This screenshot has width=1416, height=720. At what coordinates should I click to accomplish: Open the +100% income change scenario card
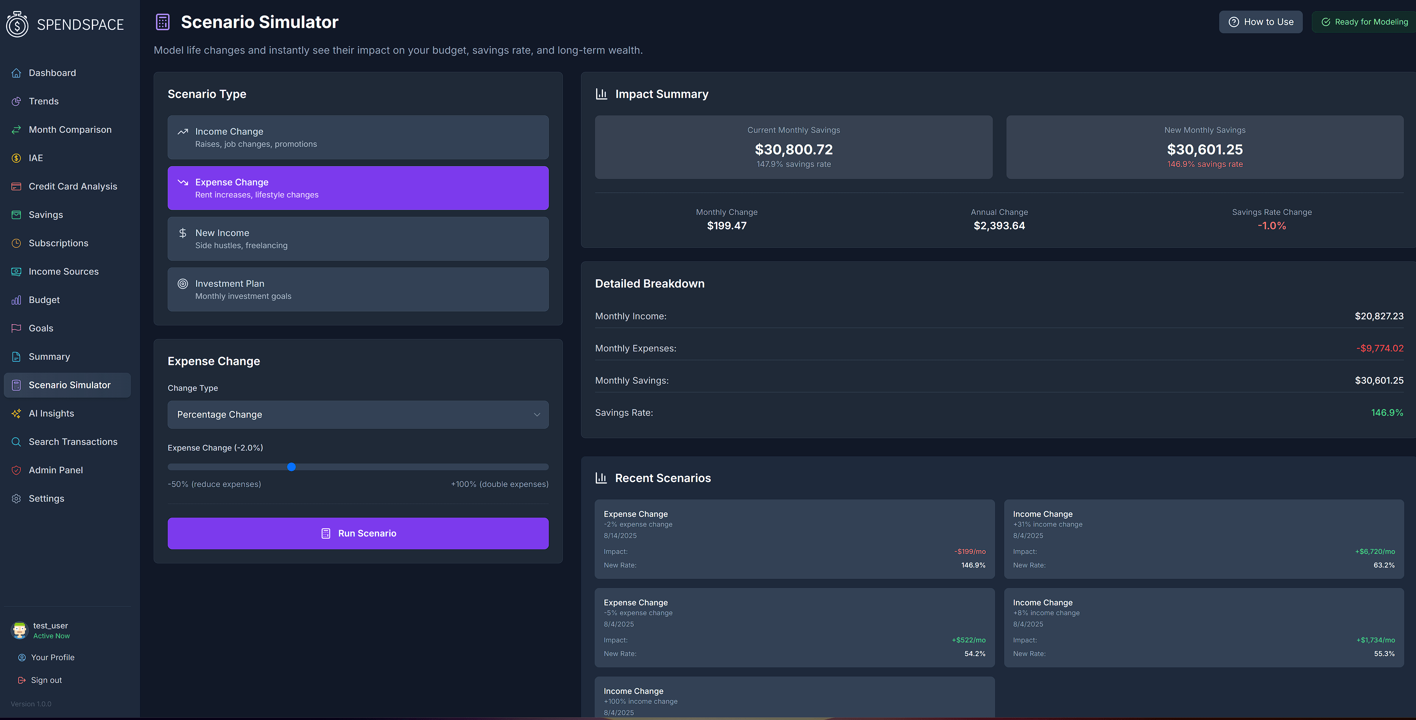point(794,697)
